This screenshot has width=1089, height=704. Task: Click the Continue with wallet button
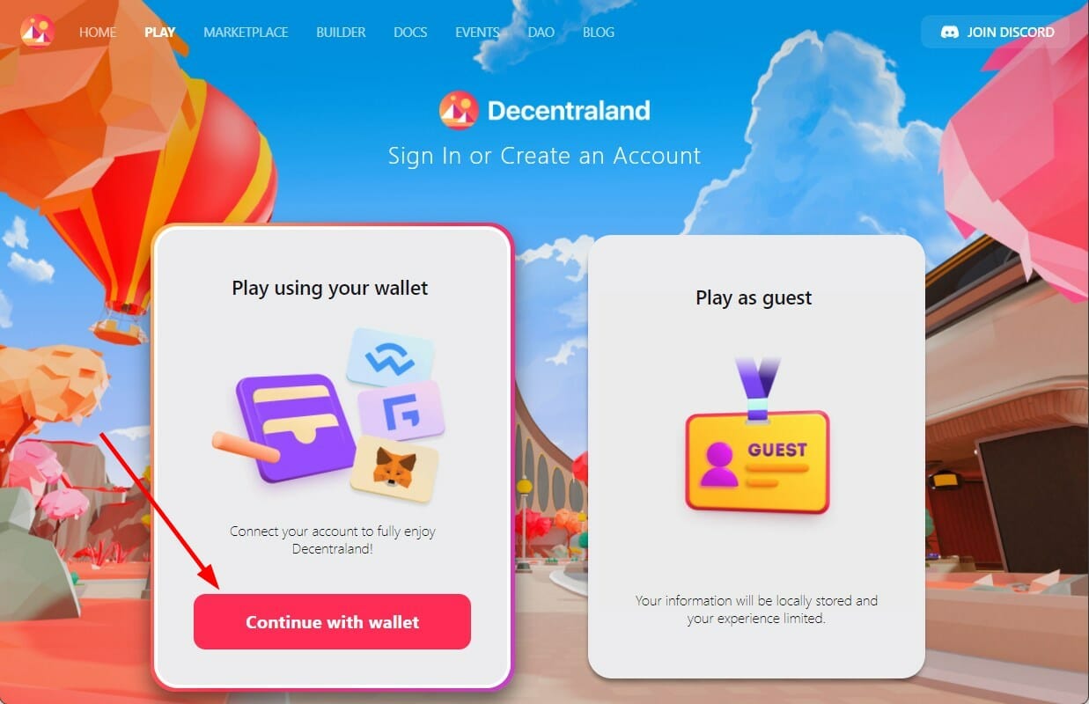[x=332, y=622]
